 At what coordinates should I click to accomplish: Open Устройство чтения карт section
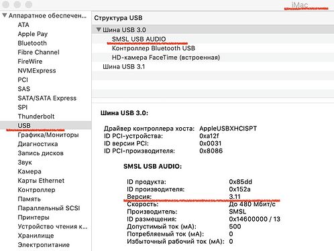(x=52, y=226)
